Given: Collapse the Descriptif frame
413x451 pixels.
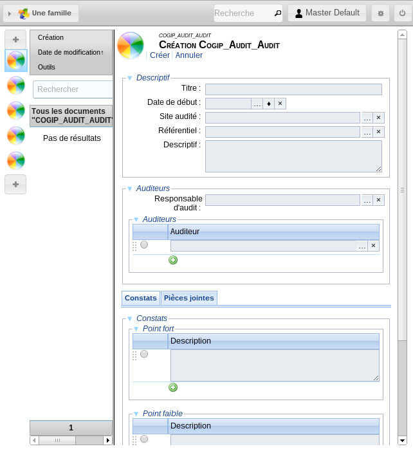Looking at the screenshot, I should (130, 78).
